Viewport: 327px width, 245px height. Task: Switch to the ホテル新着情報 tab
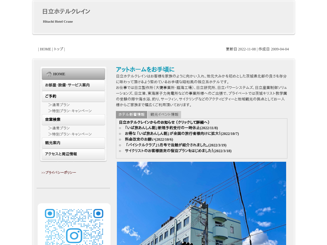[x=132, y=115]
